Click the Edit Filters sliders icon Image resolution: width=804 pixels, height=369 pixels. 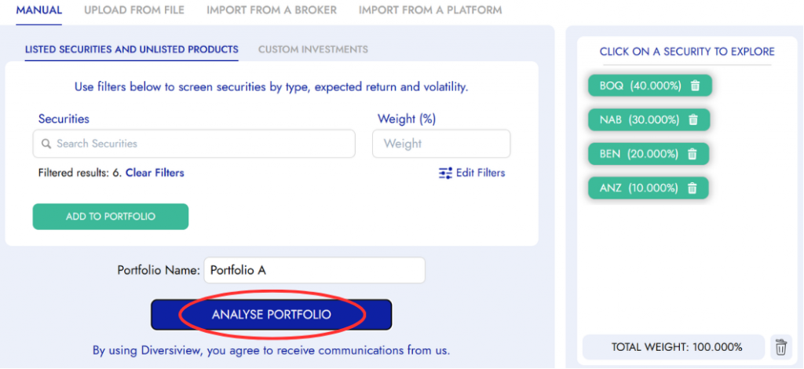point(445,173)
